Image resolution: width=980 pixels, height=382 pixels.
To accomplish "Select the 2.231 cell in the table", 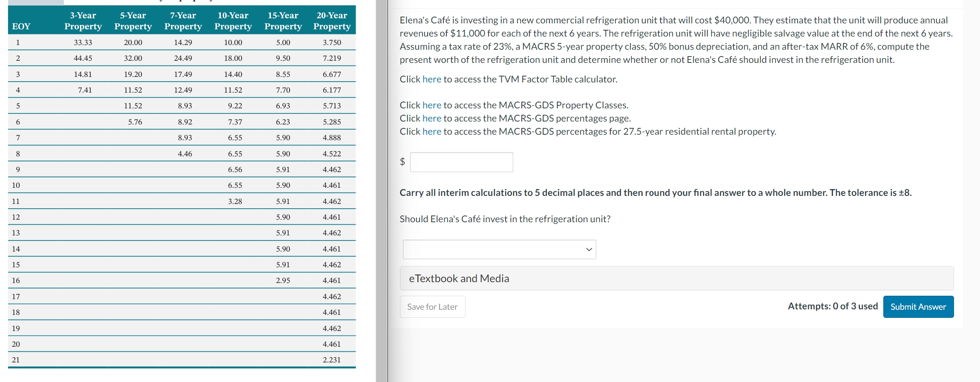I will pos(332,360).
